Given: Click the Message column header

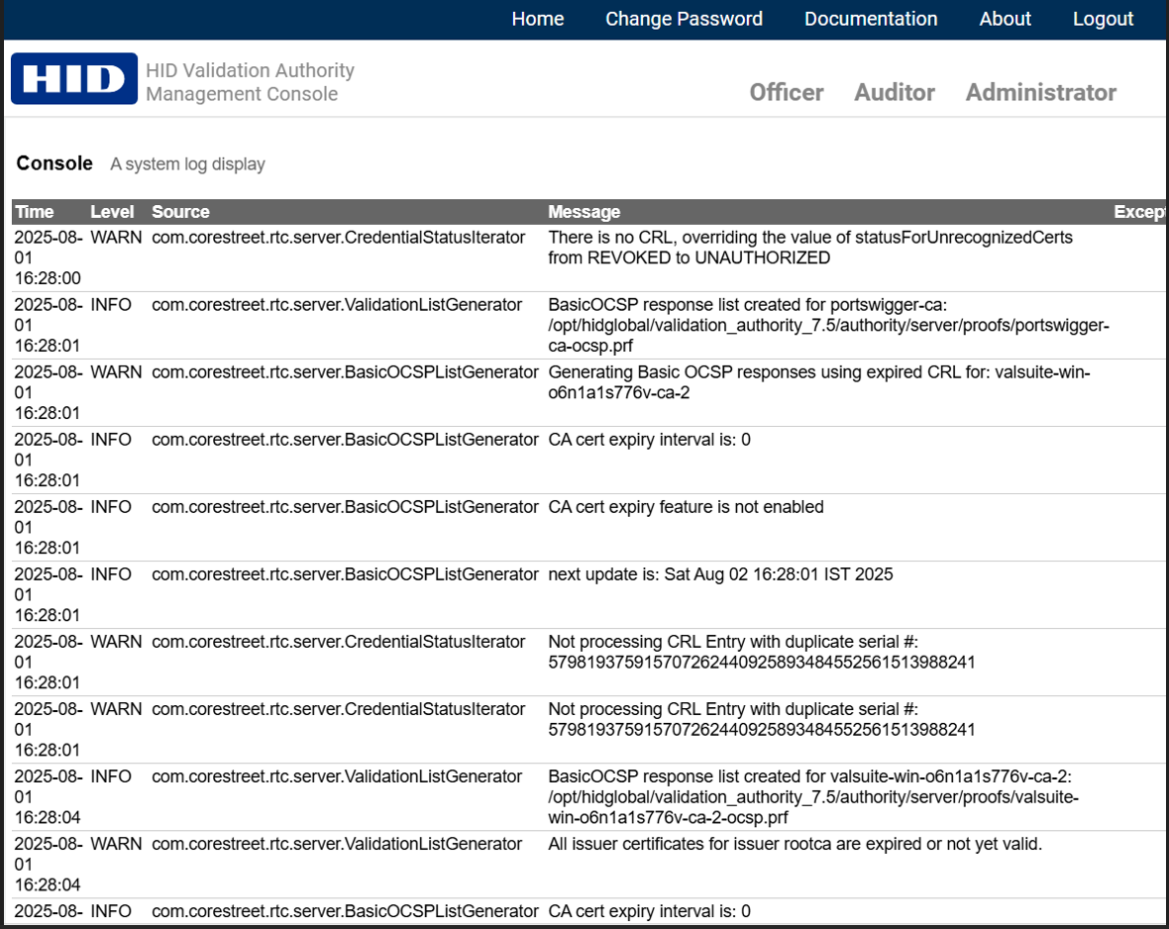Looking at the screenshot, I should [x=584, y=211].
